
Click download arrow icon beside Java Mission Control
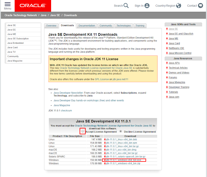pos(167,53)
